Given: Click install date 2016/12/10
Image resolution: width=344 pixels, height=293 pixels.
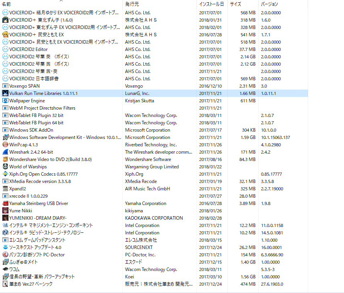Looking at the screenshot, I should pos(210,86).
